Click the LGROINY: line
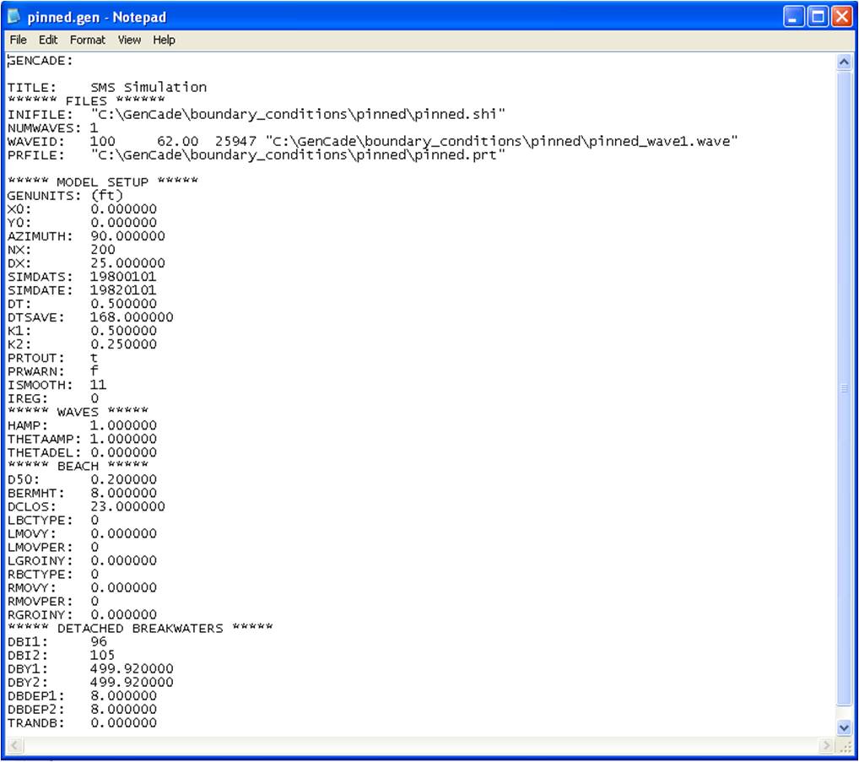The image size is (859, 762). (x=82, y=560)
